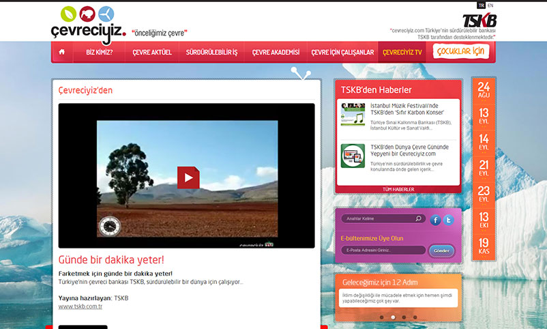Go to third slide dot in 12 Adım
Viewport: 547px width, 329px height.
pyautogui.click(x=404, y=317)
